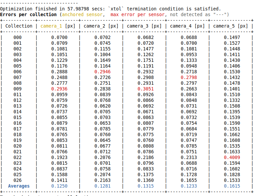Select the 0.1615 average for camera_5
Screen dimensions: 259x196
(x=232, y=186)
